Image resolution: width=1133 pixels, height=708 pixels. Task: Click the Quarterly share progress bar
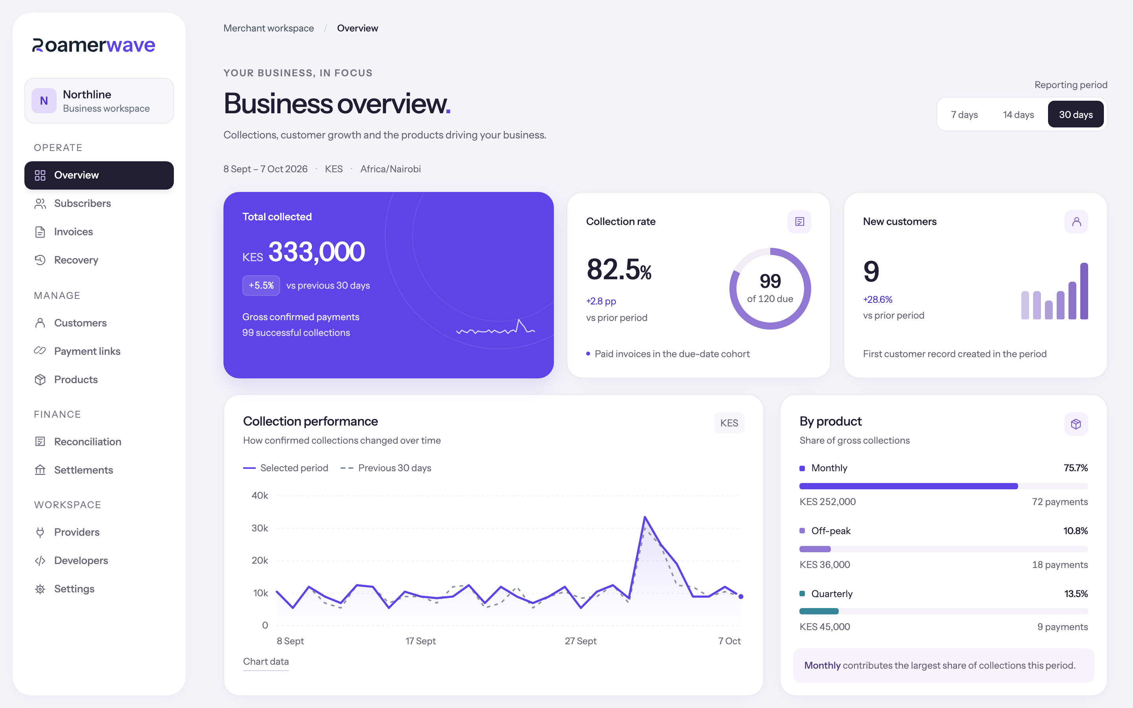pyautogui.click(x=943, y=612)
